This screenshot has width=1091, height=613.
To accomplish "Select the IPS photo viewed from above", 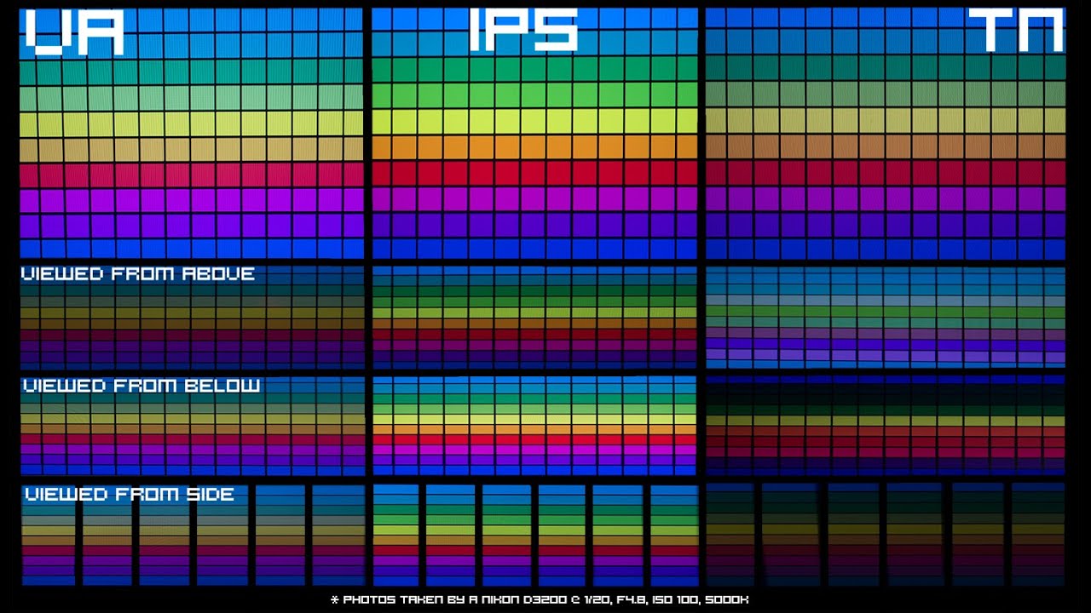I will click(x=534, y=317).
